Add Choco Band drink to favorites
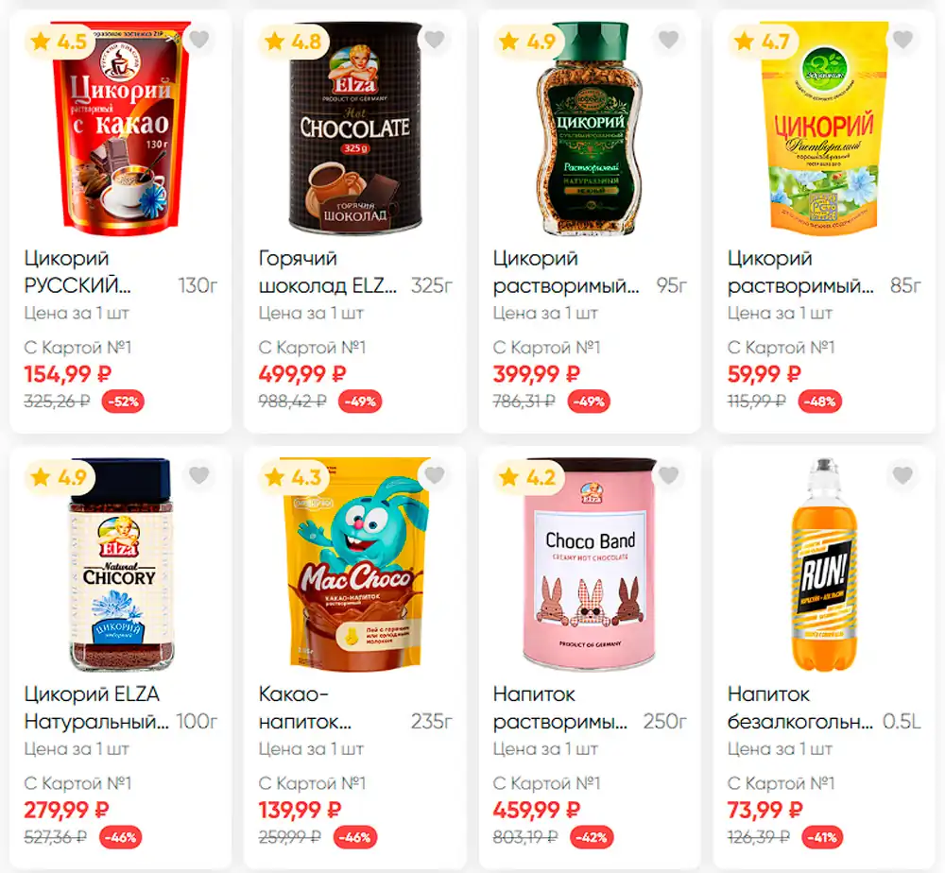Viewport: 945px width, 873px height. [668, 475]
